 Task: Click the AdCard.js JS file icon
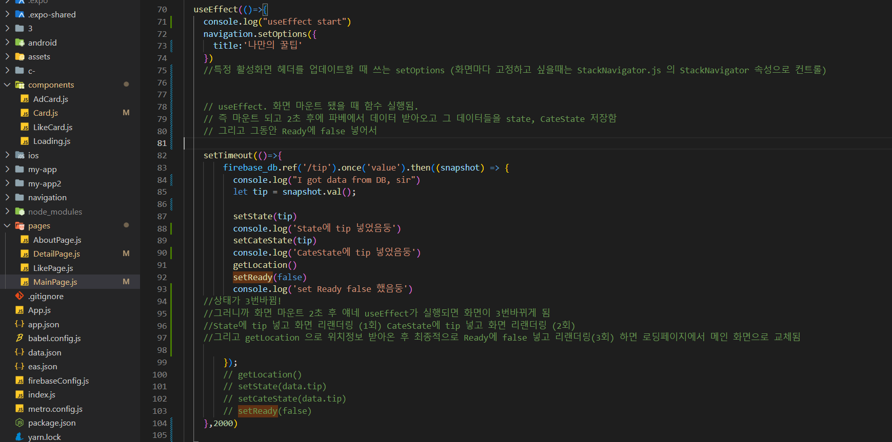coord(25,99)
